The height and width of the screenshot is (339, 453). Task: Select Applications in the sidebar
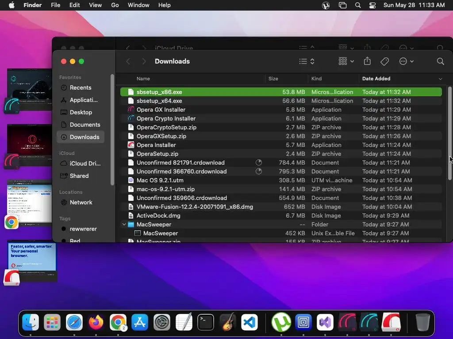click(81, 100)
